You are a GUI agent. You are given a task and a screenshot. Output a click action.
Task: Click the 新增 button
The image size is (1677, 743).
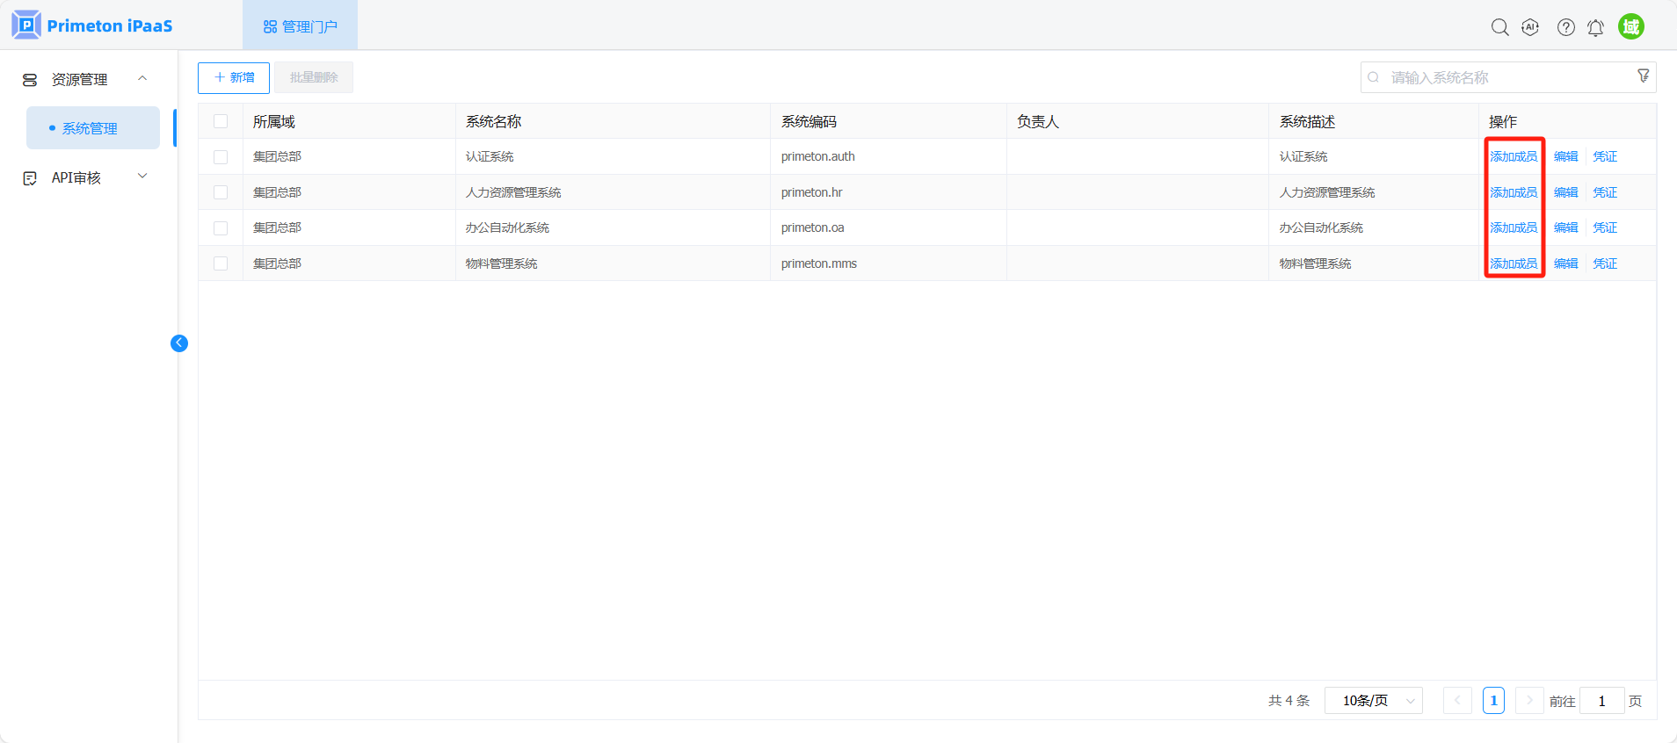click(234, 77)
